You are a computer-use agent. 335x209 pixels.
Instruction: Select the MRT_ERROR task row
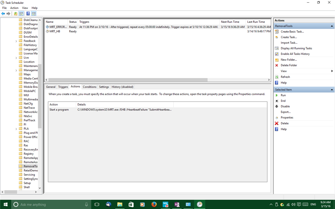pos(158,27)
